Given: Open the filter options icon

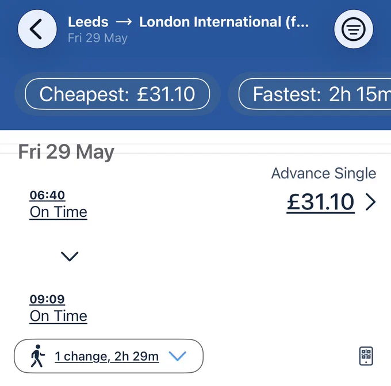Looking at the screenshot, I should tap(354, 29).
